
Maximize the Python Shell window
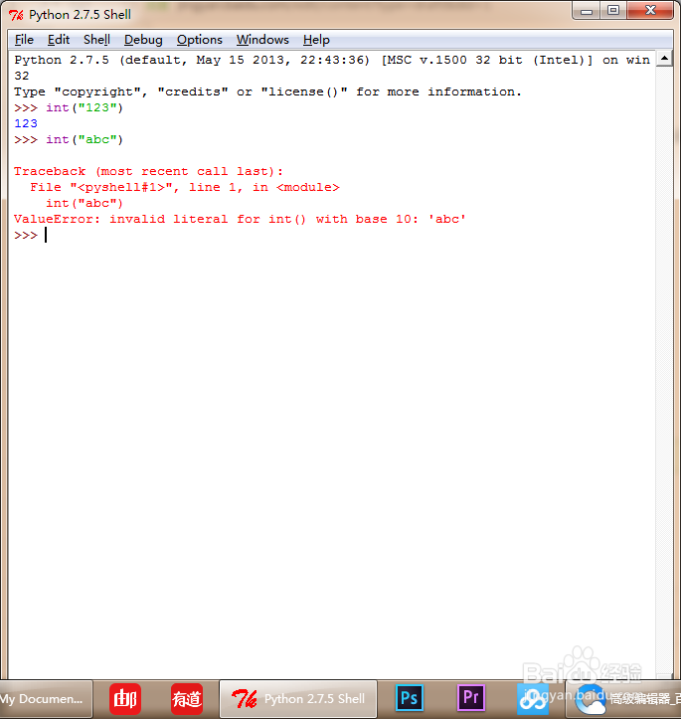pos(613,11)
